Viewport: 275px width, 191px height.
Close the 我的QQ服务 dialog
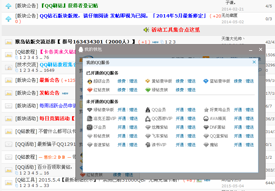point(254,62)
